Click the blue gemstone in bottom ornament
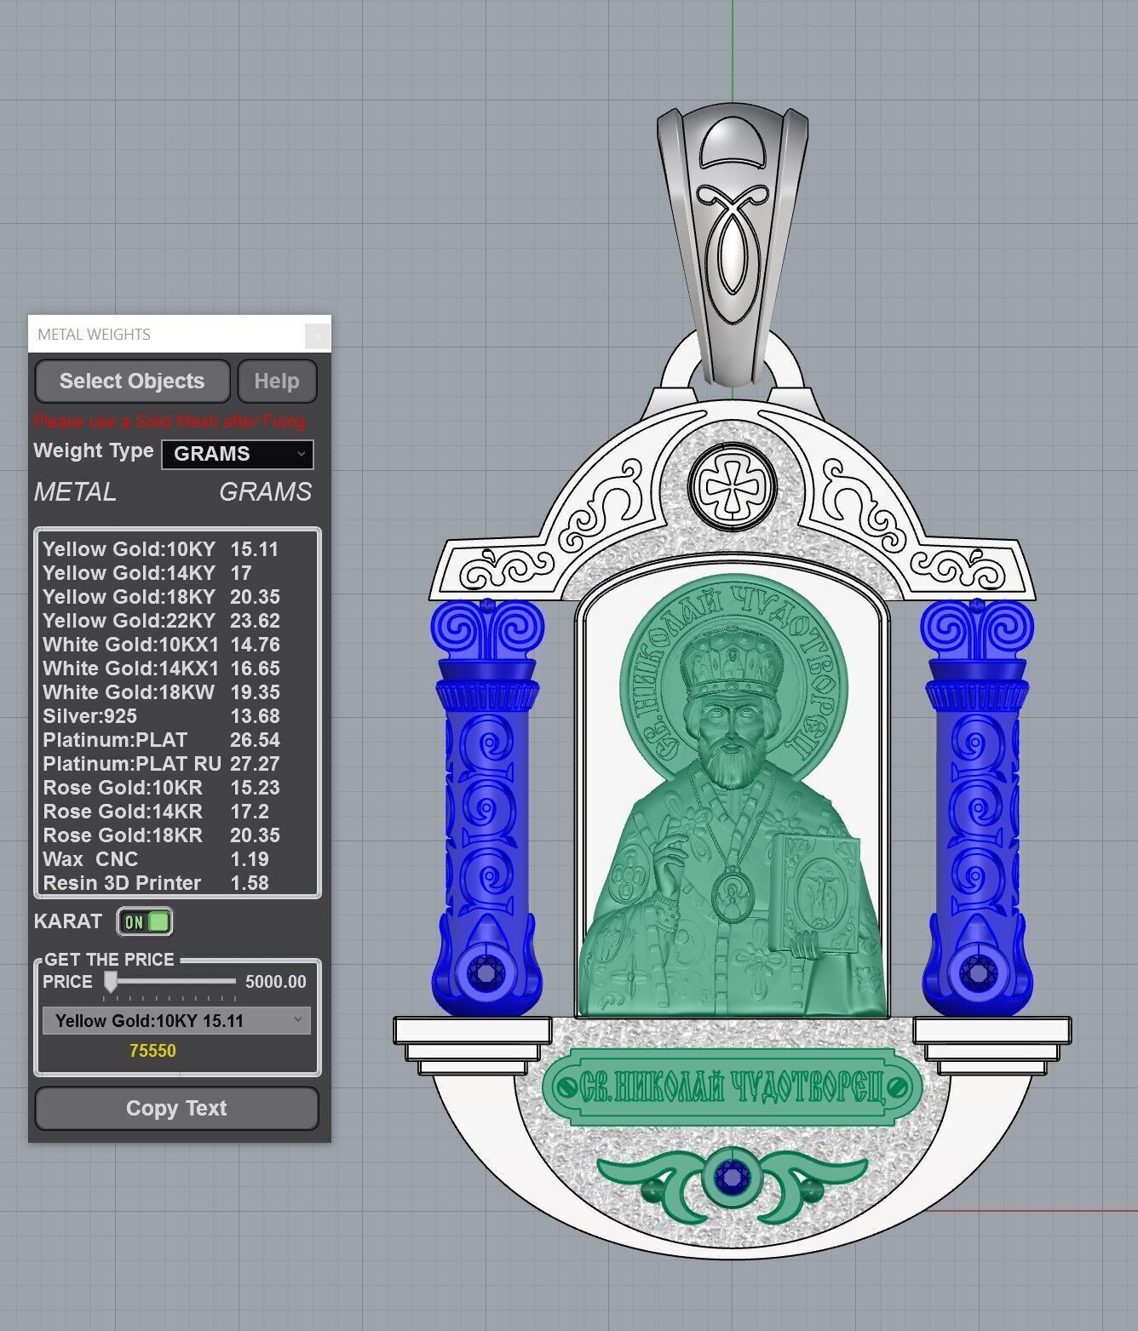1138x1331 pixels. coord(731,1179)
